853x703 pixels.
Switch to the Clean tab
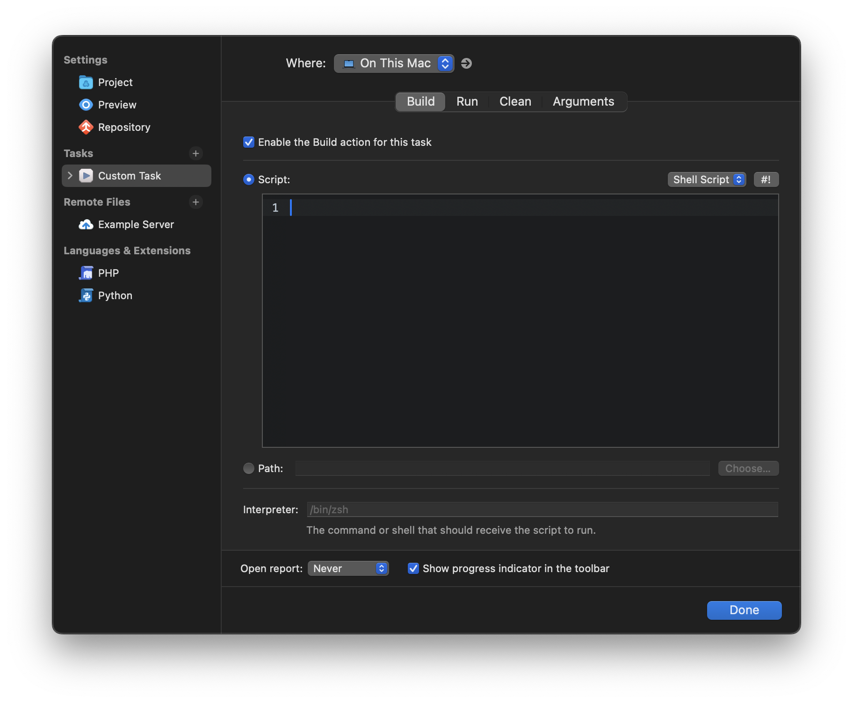pos(515,101)
